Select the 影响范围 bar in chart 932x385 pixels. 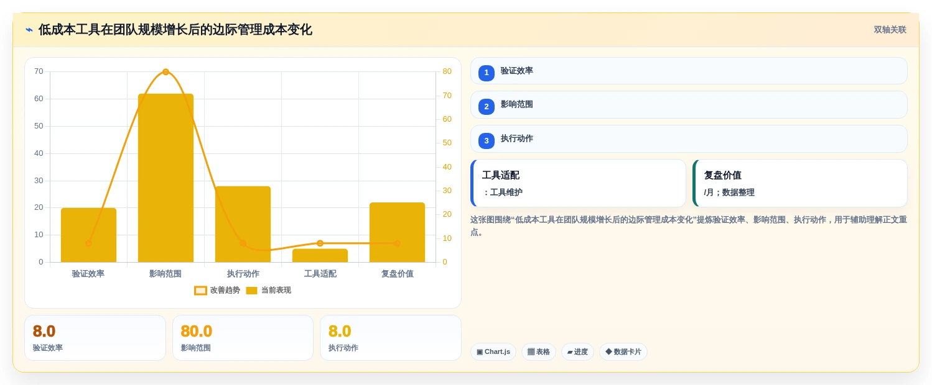point(165,178)
